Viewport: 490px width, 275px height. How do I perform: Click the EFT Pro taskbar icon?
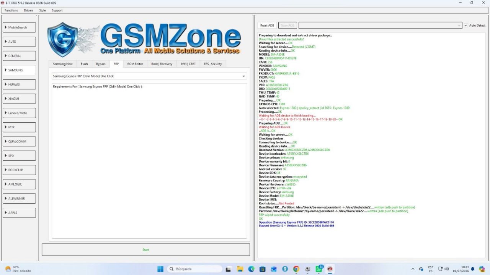(x=330, y=269)
